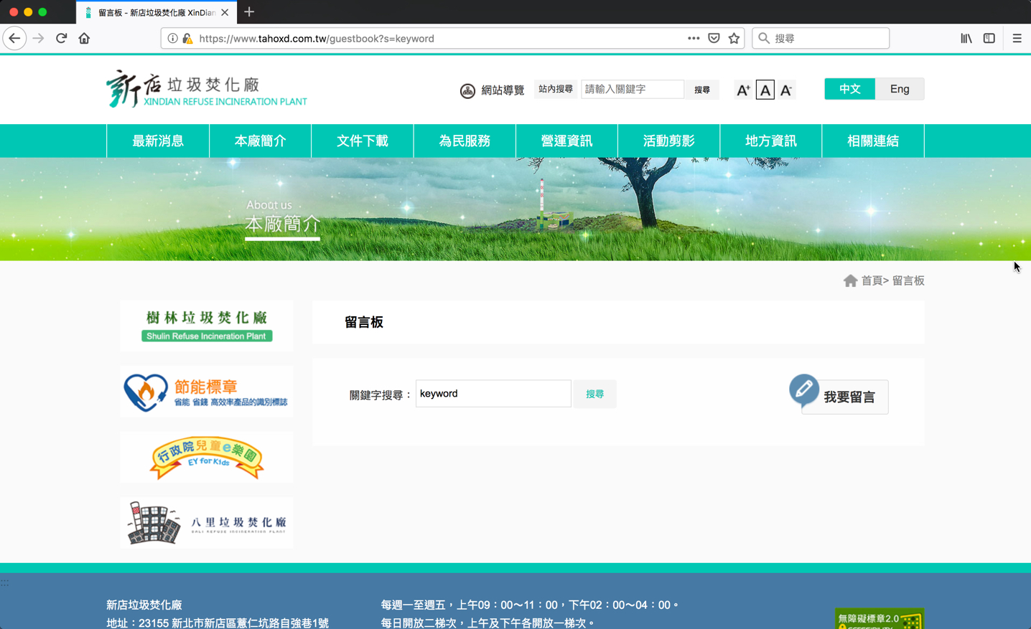Save page to Pocket icon
This screenshot has height=629, width=1031.
(x=714, y=38)
